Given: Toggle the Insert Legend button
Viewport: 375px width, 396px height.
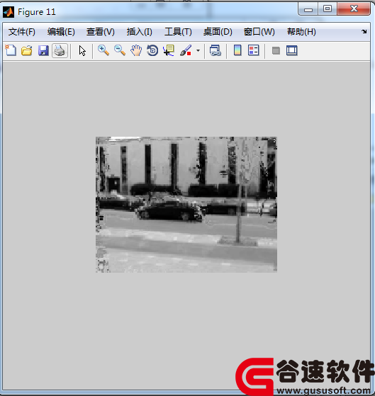Looking at the screenshot, I should tap(254, 50).
